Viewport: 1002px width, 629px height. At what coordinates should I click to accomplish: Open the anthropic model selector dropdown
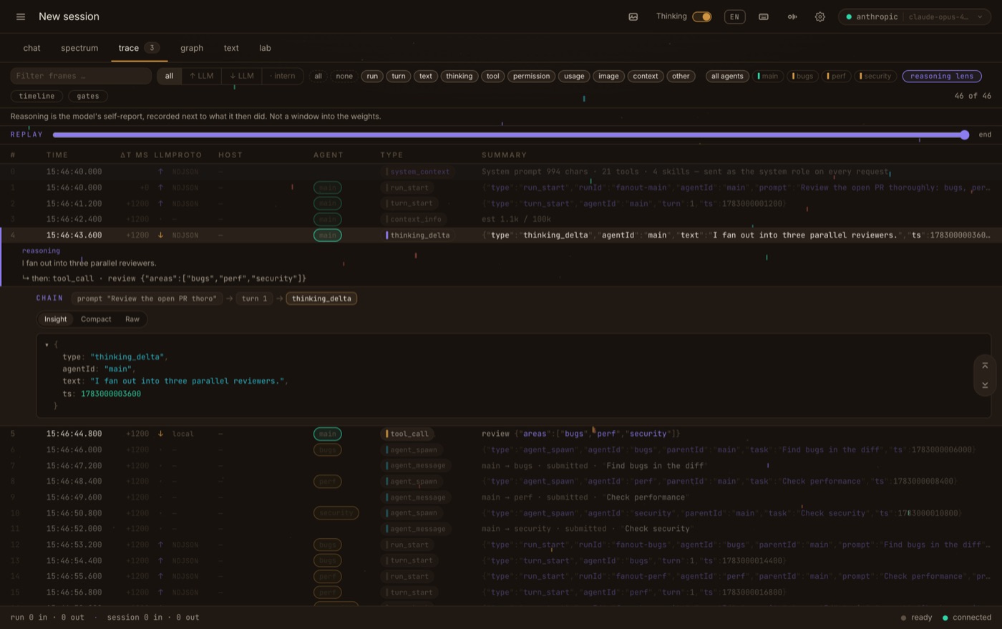pyautogui.click(x=916, y=16)
